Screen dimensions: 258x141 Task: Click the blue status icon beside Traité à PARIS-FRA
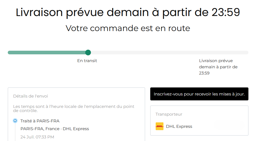click(x=15, y=121)
